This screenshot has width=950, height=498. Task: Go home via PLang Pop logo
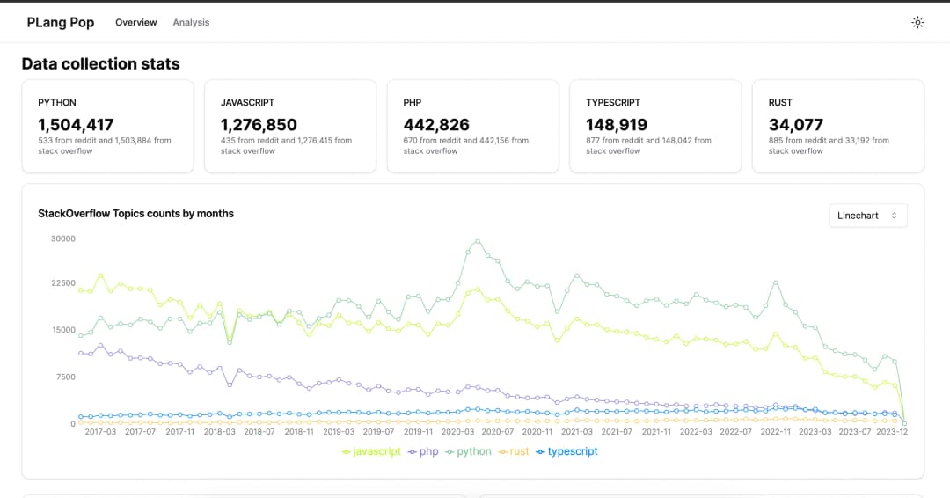coord(61,23)
